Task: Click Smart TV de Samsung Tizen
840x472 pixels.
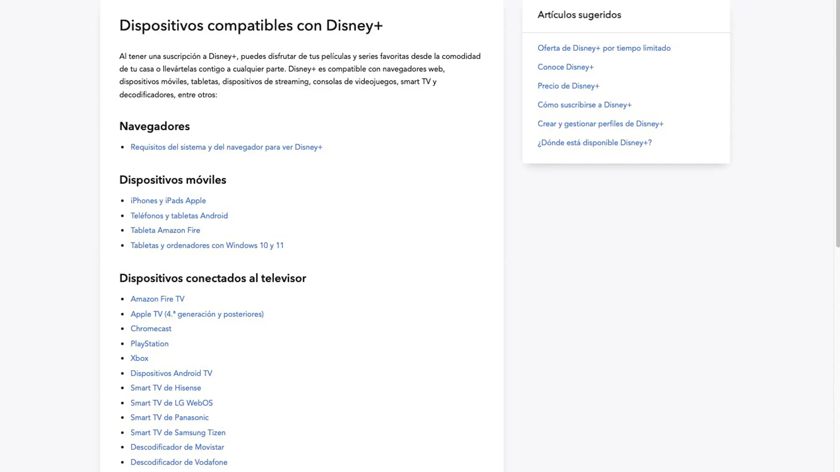Action: [x=178, y=433]
